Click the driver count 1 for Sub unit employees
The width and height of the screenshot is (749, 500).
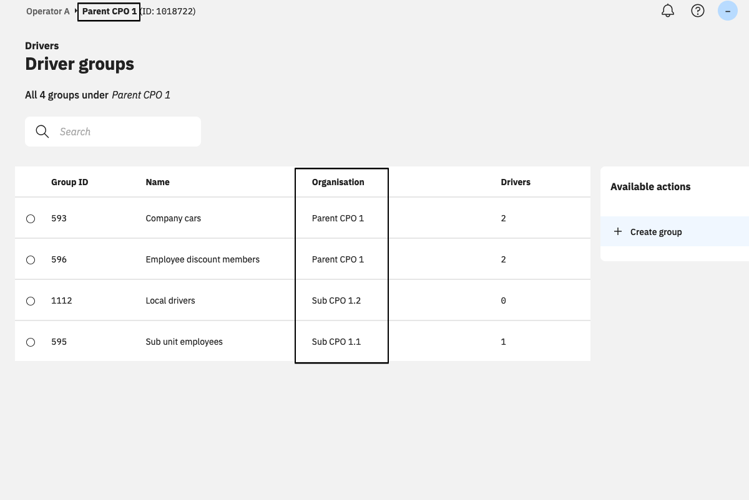coord(504,342)
